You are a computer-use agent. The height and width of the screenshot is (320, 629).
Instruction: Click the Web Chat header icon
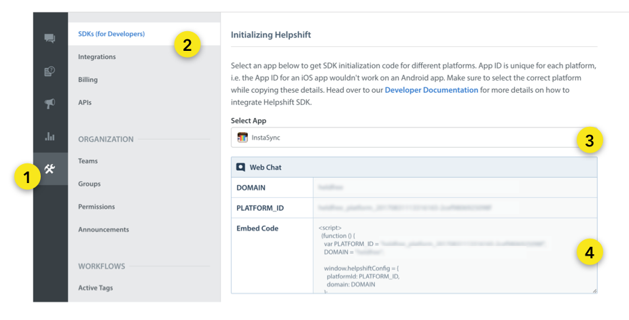[241, 167]
